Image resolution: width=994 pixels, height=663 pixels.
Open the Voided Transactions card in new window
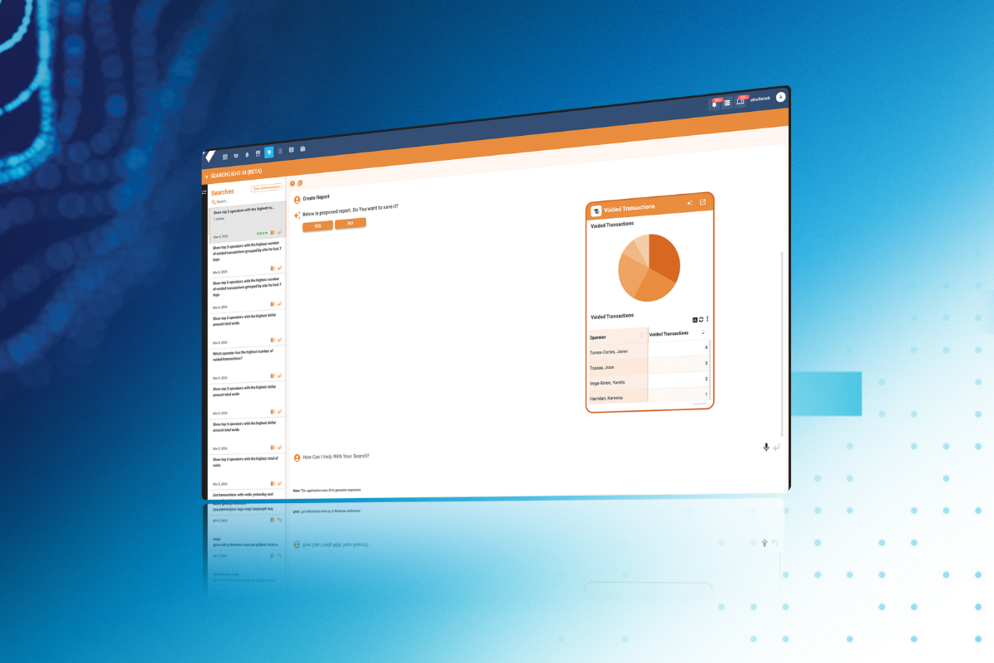click(702, 202)
